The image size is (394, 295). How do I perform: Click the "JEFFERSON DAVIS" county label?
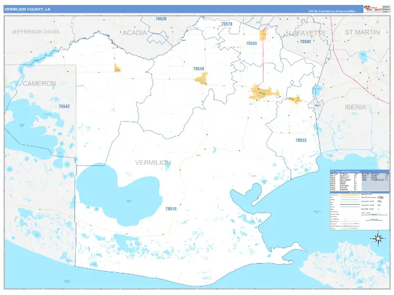[x=36, y=31]
